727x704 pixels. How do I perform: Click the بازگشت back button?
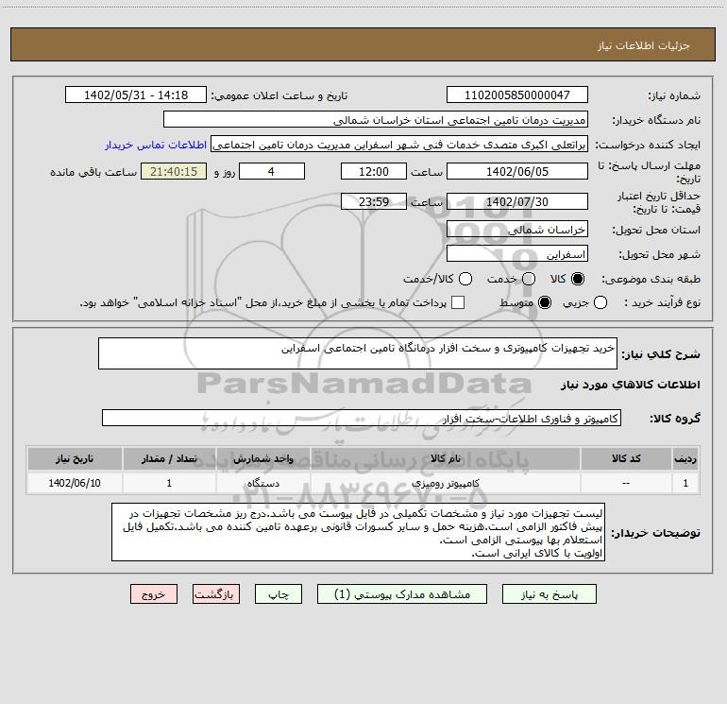216,594
